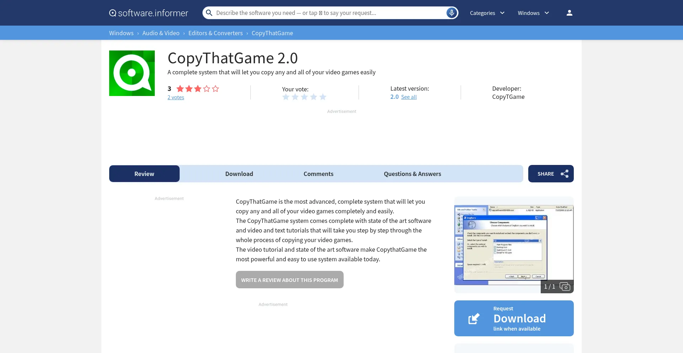Click See all next to version 2.0
The height and width of the screenshot is (353, 683).
tap(409, 97)
